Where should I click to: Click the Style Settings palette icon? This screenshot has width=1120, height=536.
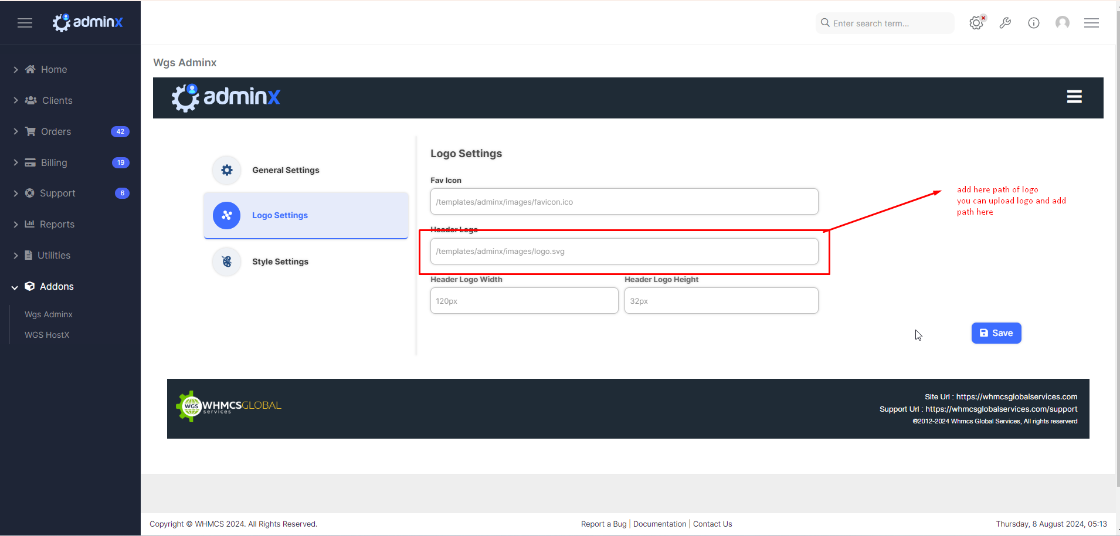tap(227, 262)
